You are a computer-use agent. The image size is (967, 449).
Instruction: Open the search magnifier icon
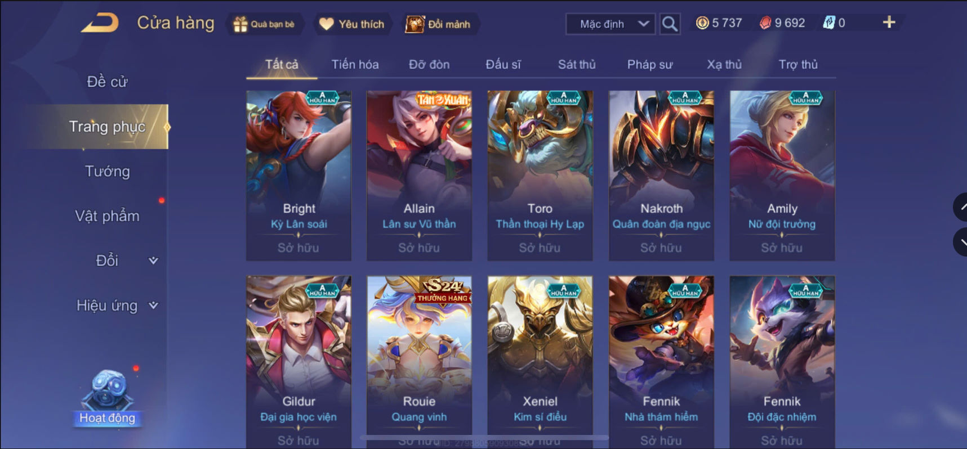tap(670, 24)
